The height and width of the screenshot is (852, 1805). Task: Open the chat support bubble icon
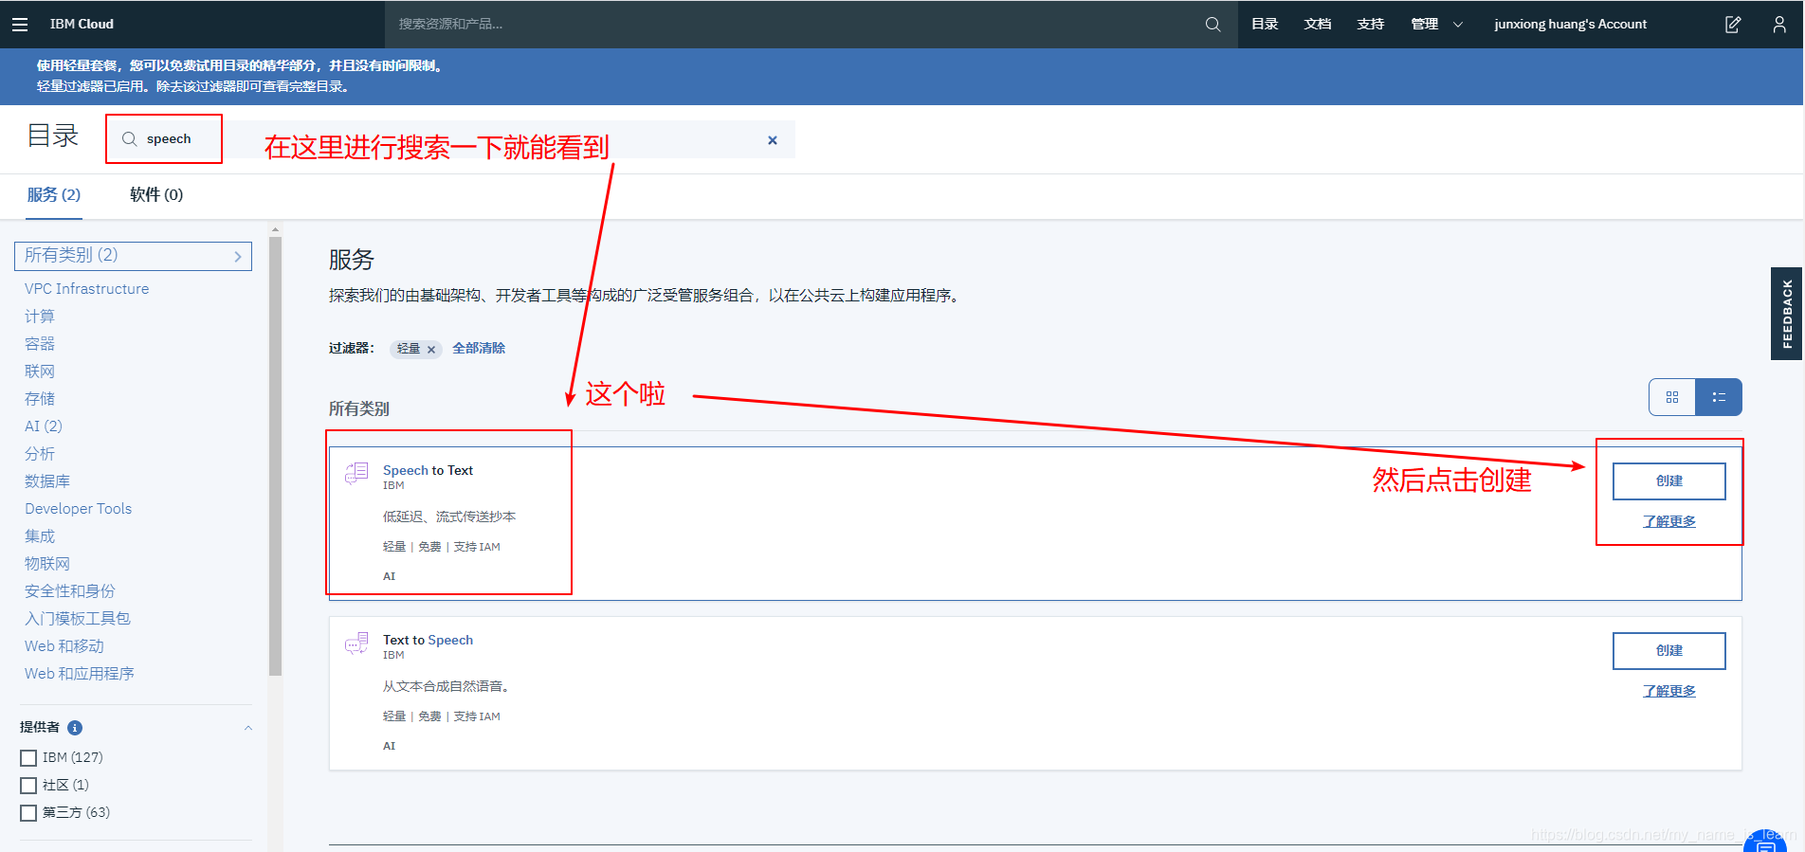click(1765, 842)
